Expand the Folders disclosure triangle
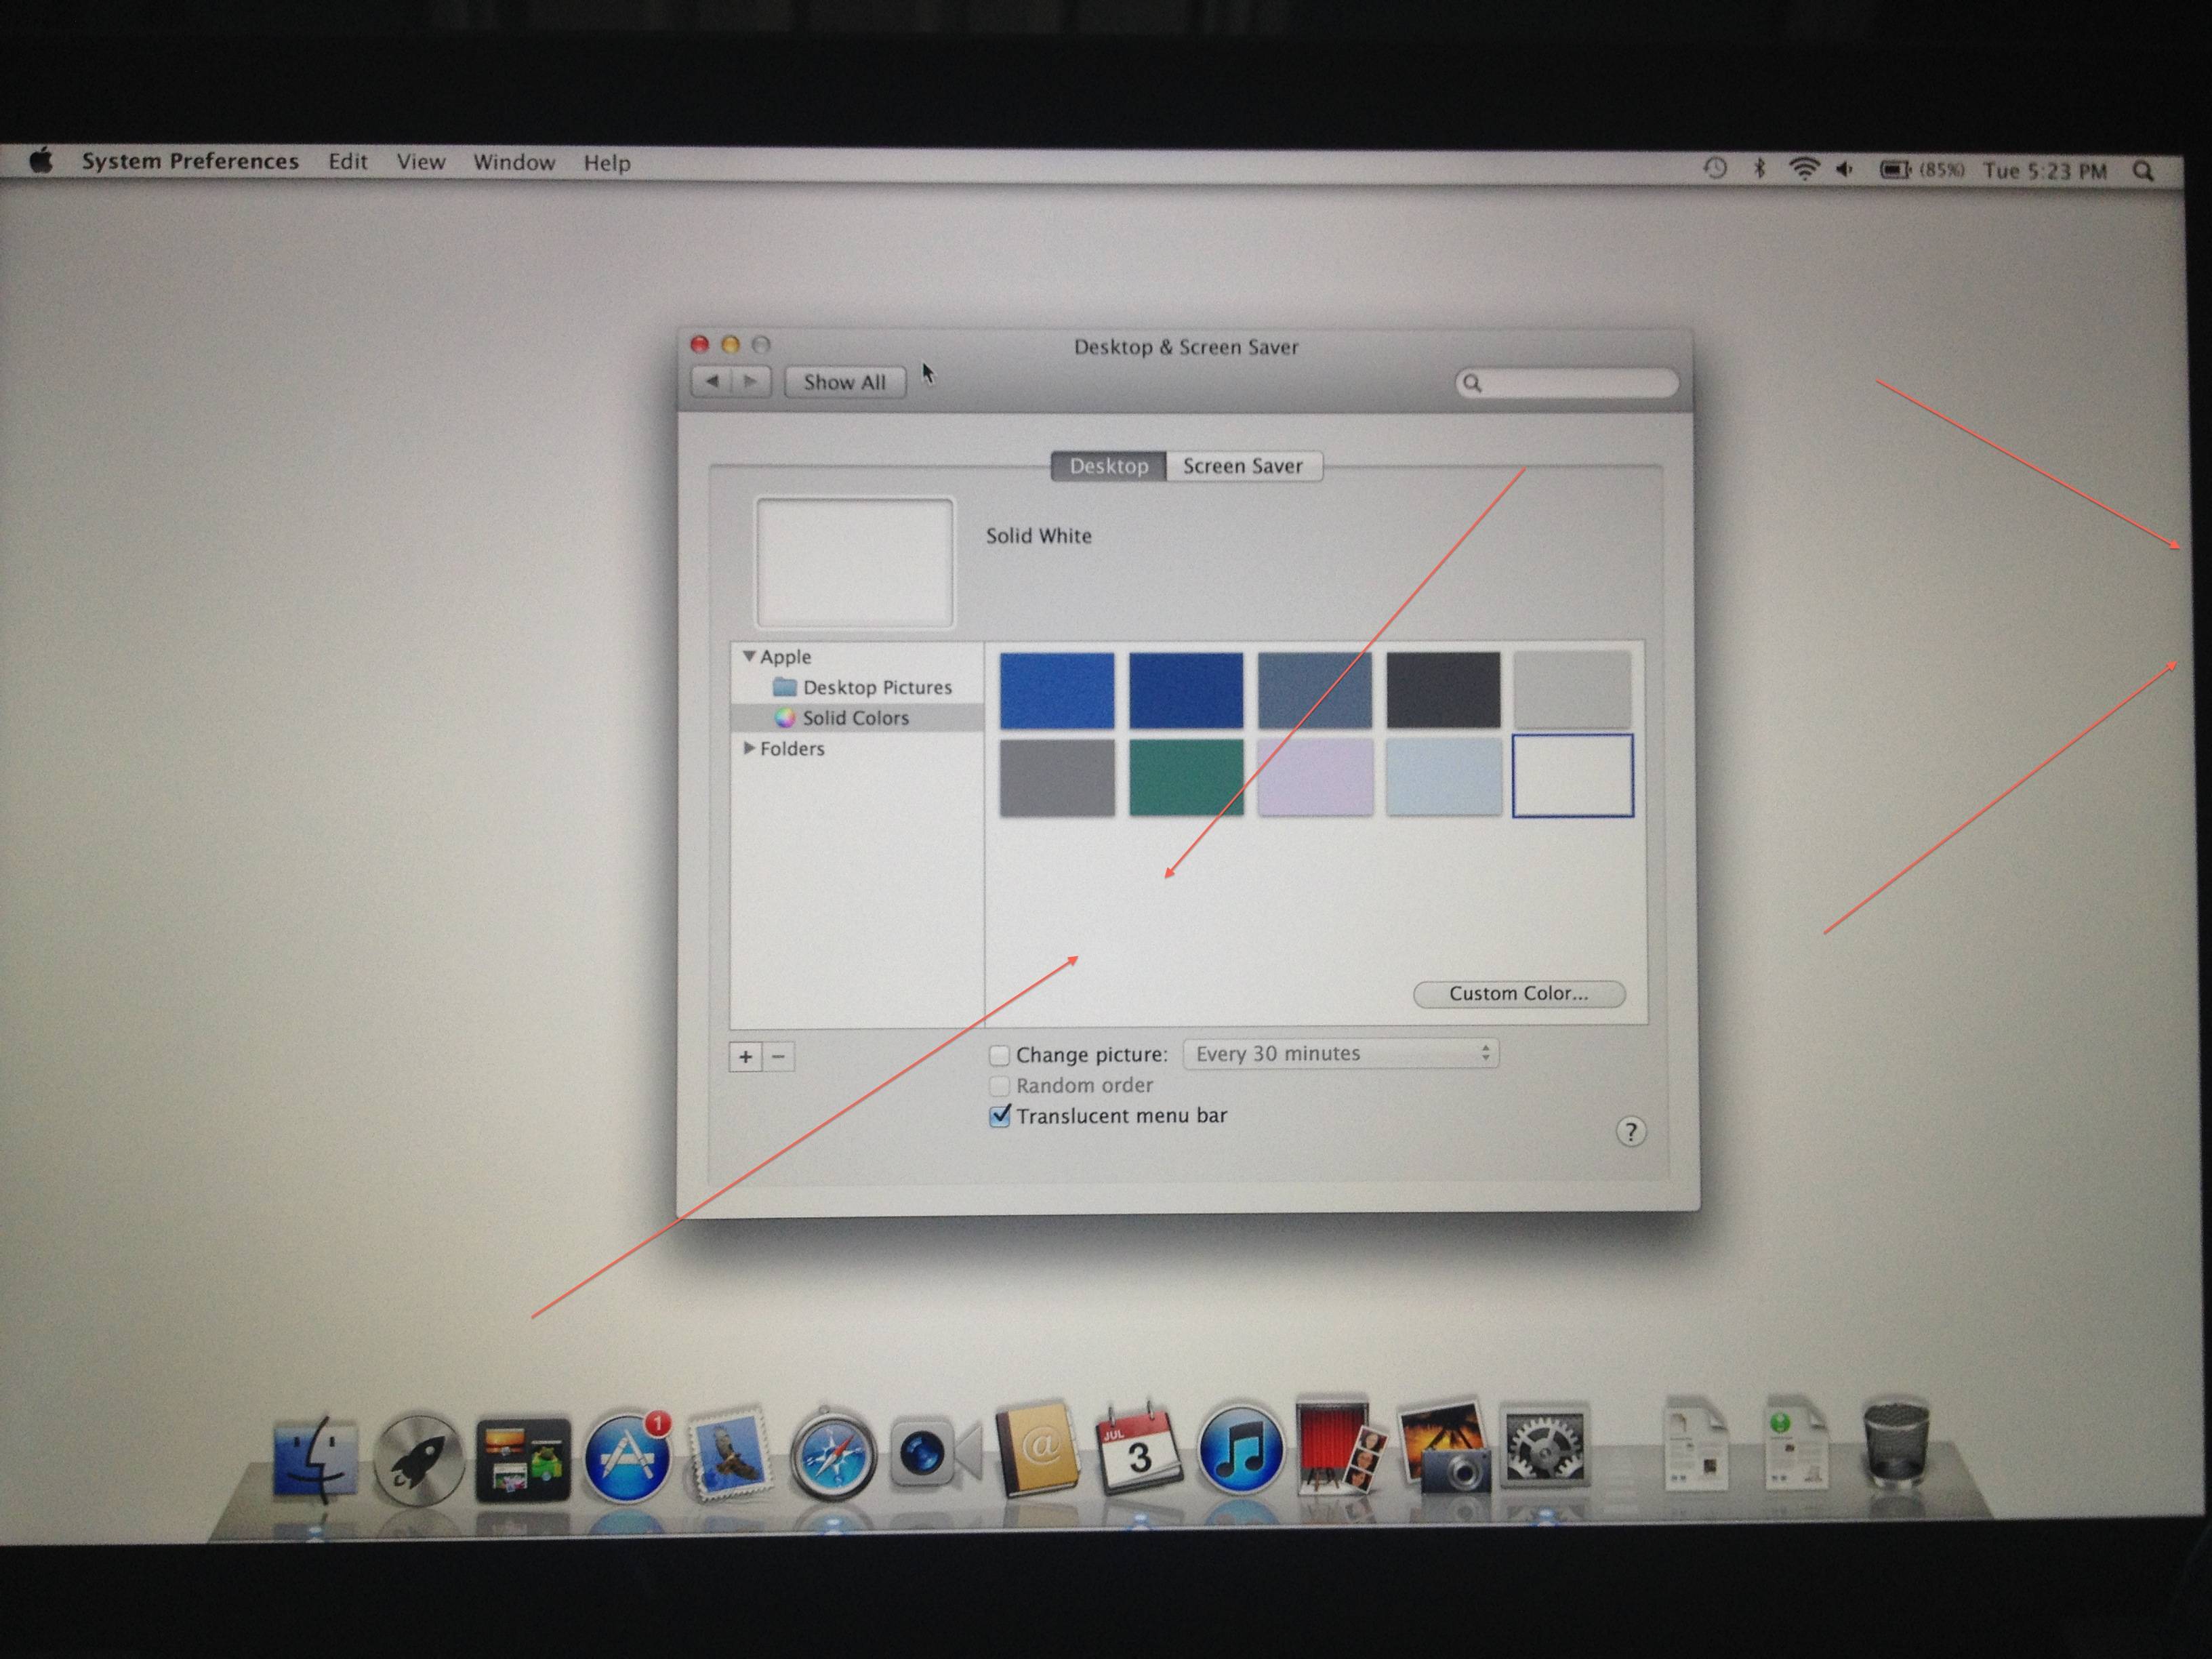Screen dimensions: 2212x1659 tap(749, 748)
